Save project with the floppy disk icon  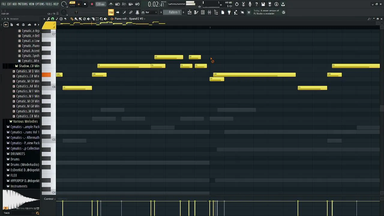(x=263, y=4)
